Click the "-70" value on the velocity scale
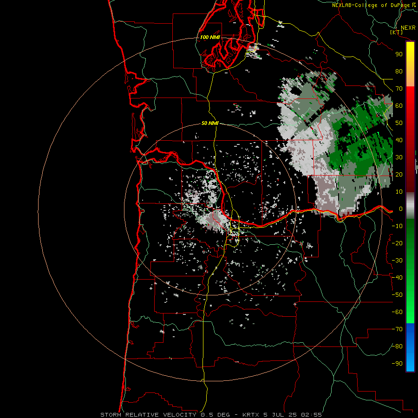Image resolution: width=418 pixels, height=418 pixels. pyautogui.click(x=397, y=329)
